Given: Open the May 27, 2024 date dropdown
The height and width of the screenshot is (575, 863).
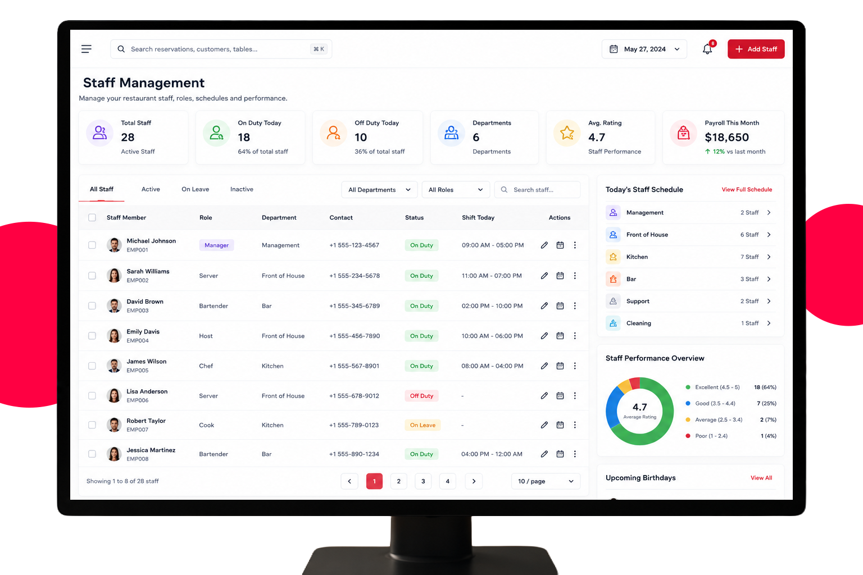Looking at the screenshot, I should 644,49.
